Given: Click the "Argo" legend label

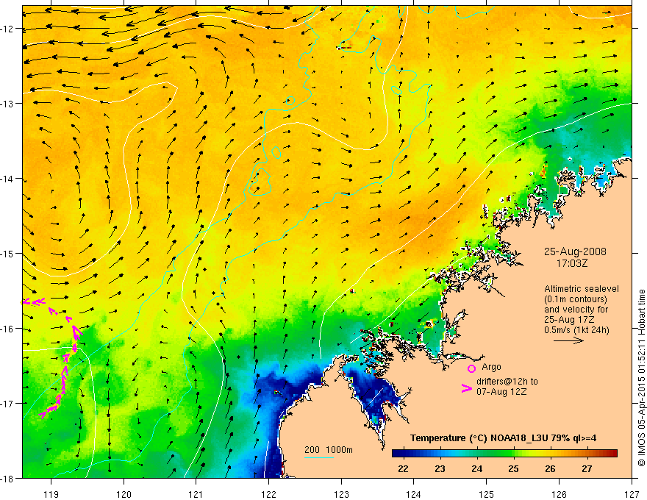Looking at the screenshot, I should [x=491, y=367].
